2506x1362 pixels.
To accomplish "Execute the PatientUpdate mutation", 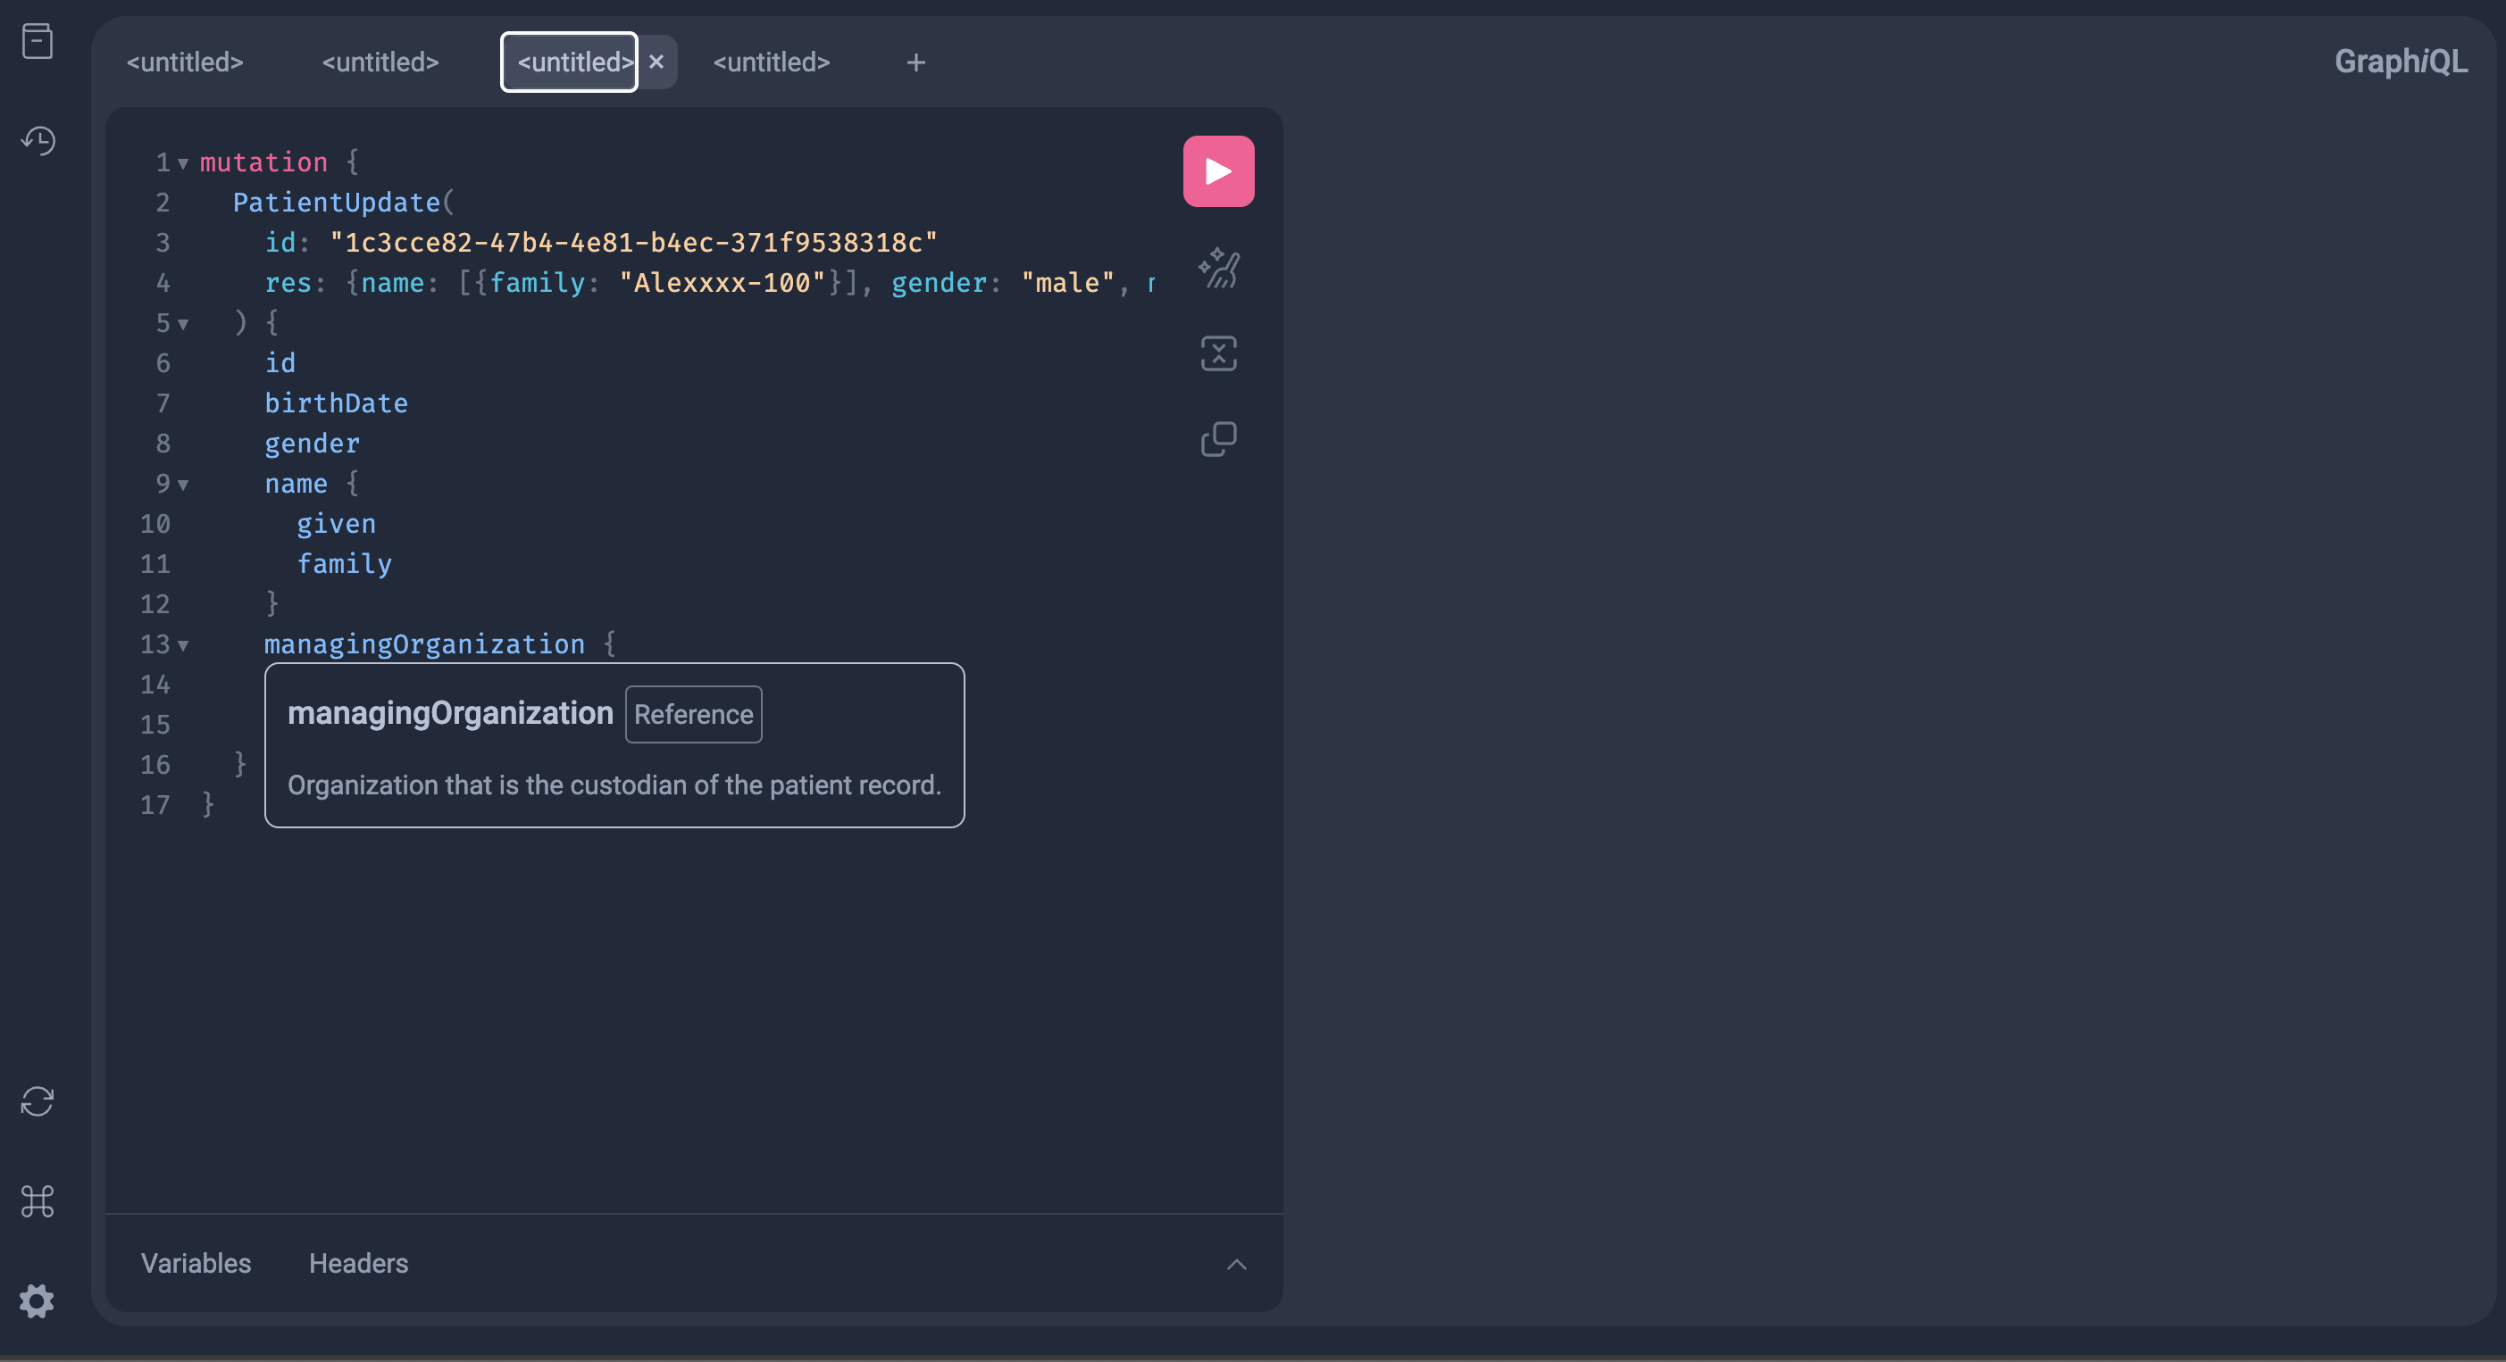I will pos(1217,171).
